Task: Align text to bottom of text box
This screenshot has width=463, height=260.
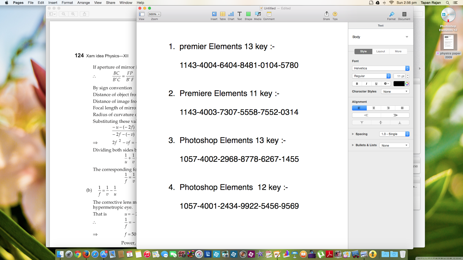Action: tap(400, 122)
